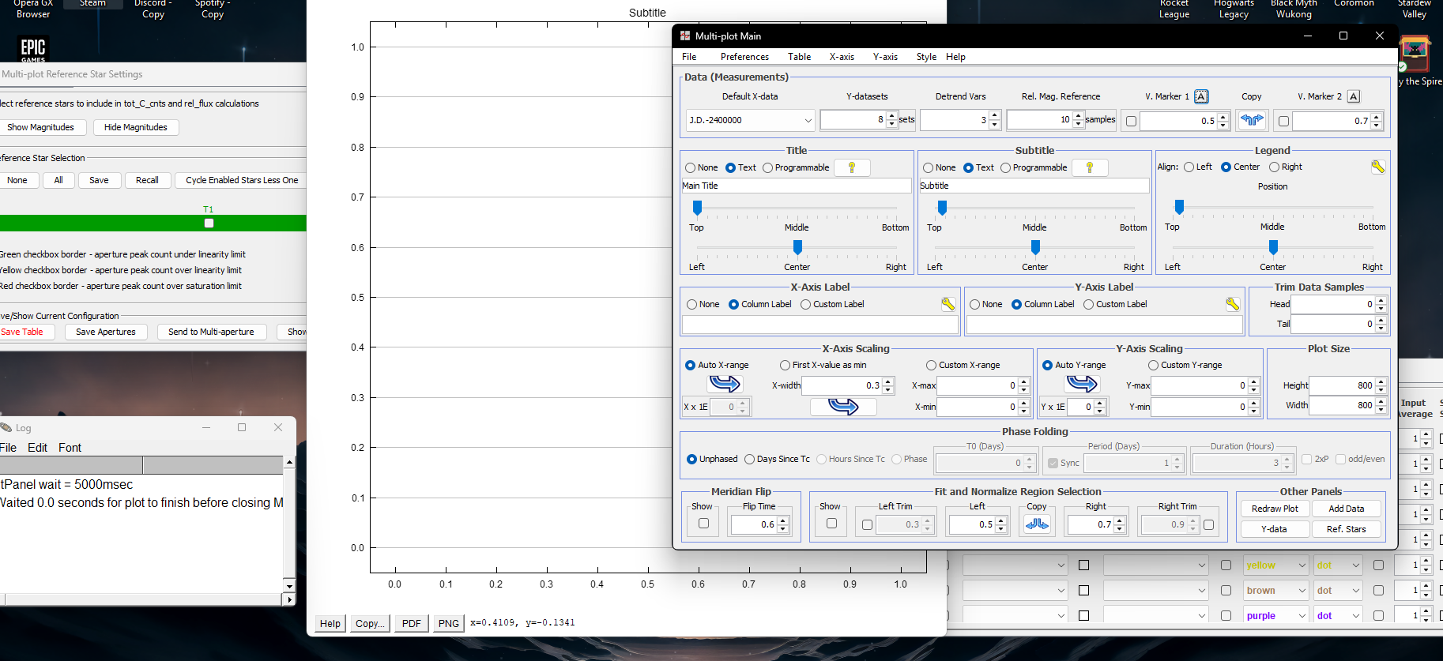Click the V. Marker 1 label icon
The width and height of the screenshot is (1443, 661).
point(1201,96)
